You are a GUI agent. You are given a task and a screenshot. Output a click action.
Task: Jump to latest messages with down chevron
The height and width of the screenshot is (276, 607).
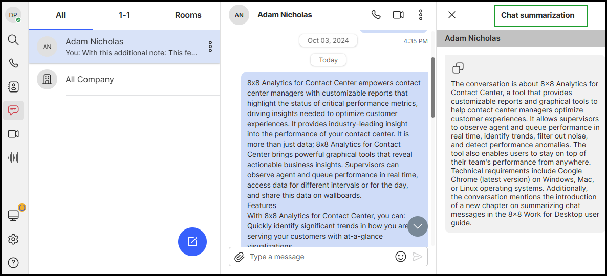click(x=417, y=226)
